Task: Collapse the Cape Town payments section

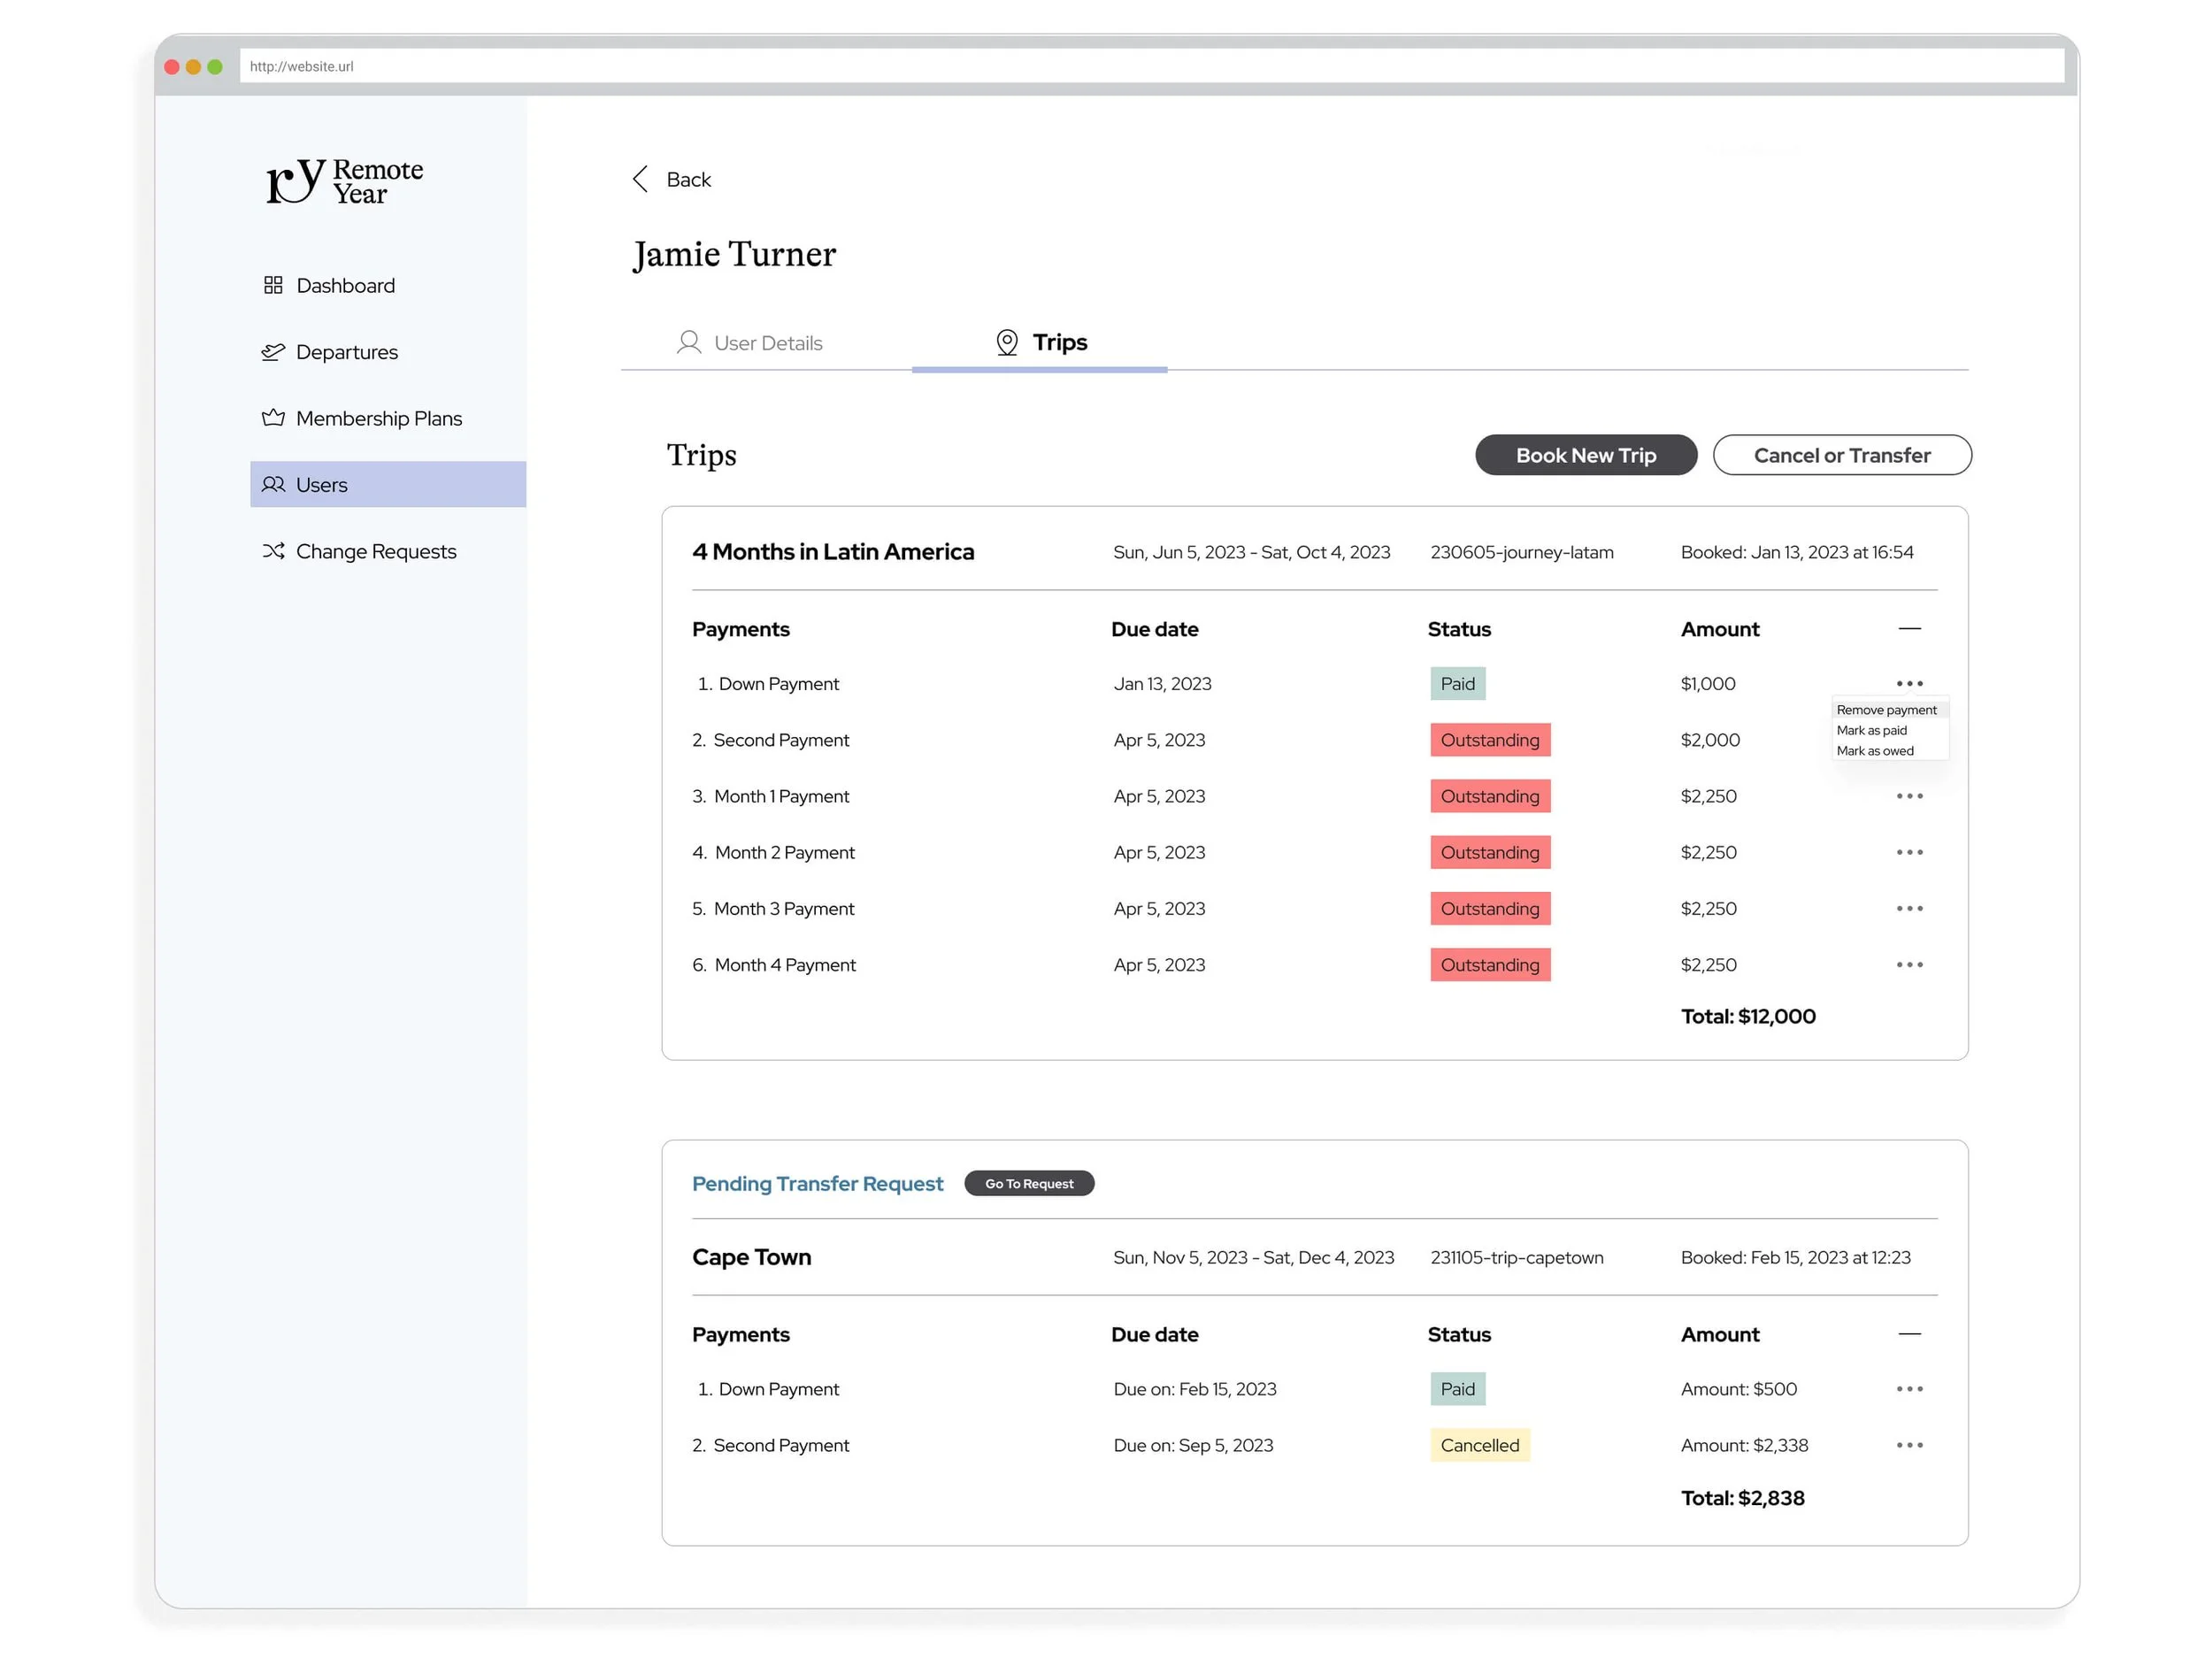Action: 1909,1334
